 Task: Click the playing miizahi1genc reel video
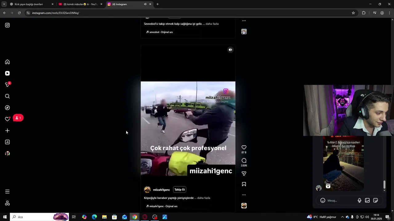188,129
